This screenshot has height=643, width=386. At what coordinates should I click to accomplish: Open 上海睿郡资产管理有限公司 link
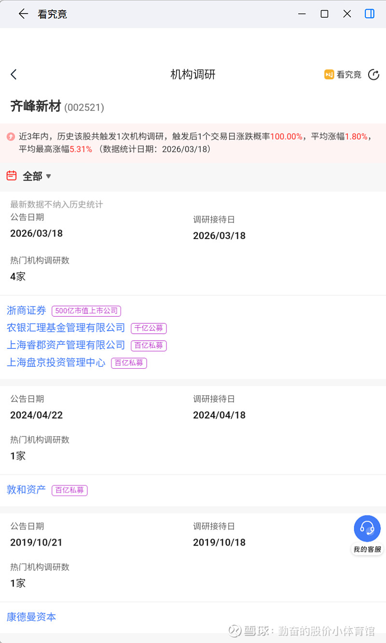coord(66,345)
